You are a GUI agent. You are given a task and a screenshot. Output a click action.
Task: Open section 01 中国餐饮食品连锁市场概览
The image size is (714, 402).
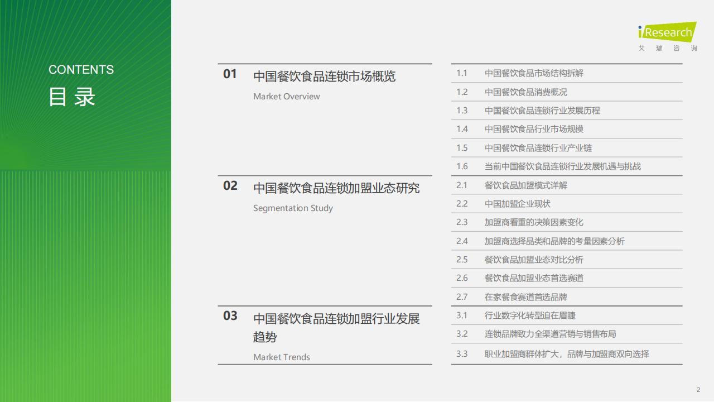(x=324, y=76)
